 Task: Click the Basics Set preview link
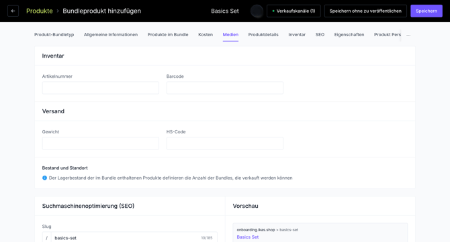(x=248, y=237)
